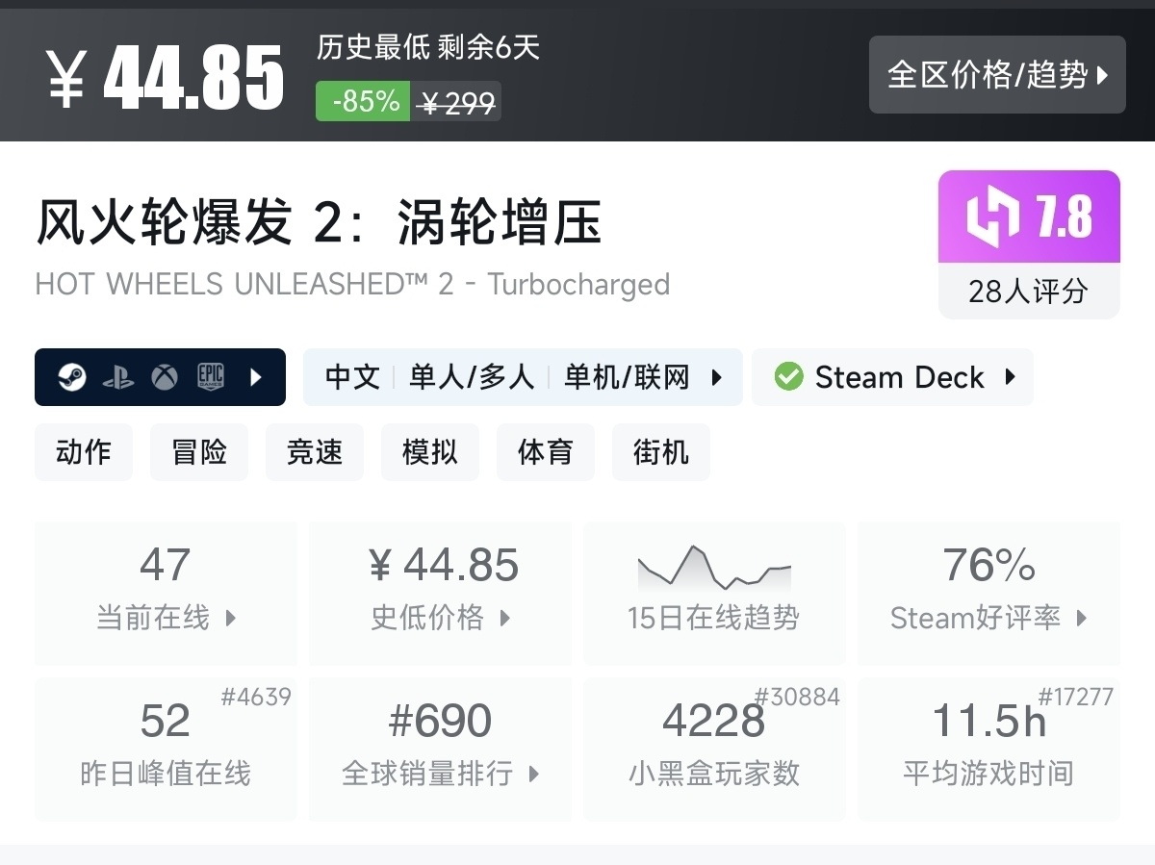Select the 竞速 genre tag

pyautogui.click(x=315, y=452)
